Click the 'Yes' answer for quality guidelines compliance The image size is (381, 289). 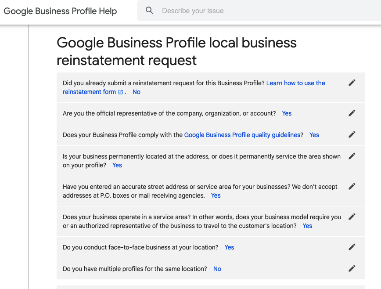tap(314, 135)
